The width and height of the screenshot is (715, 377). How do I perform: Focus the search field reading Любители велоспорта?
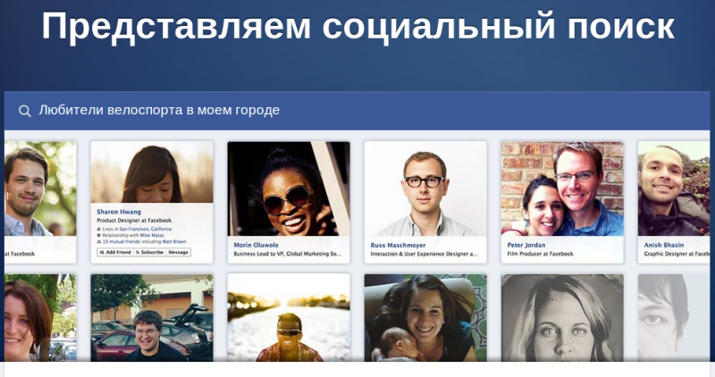(357, 111)
